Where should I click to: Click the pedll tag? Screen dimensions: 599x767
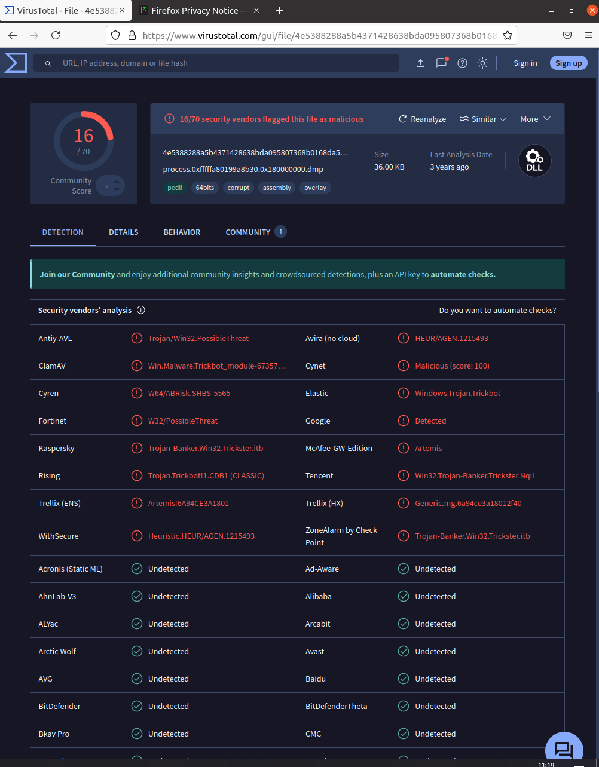[x=175, y=188]
